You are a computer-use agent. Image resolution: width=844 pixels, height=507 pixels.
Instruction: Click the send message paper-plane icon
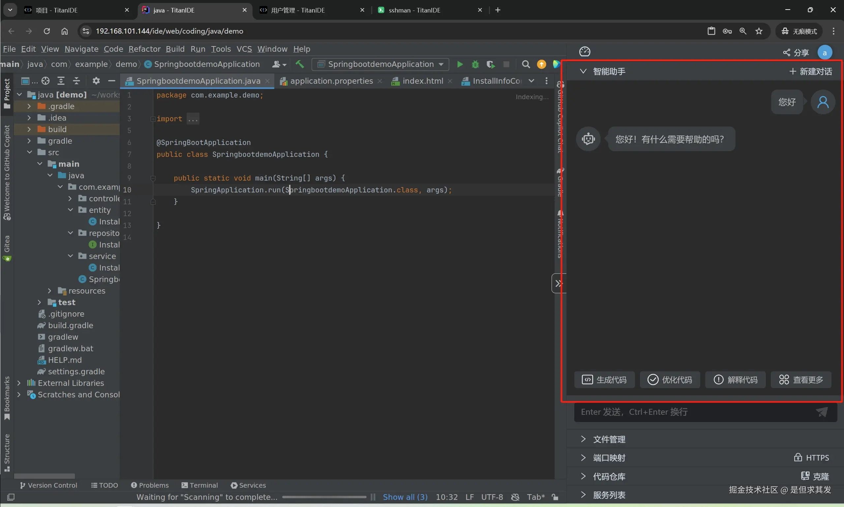click(x=822, y=412)
